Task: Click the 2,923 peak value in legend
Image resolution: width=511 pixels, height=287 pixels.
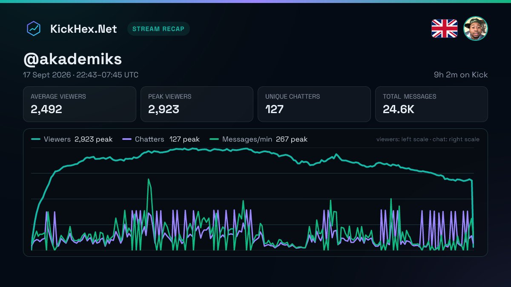Action: click(94, 139)
